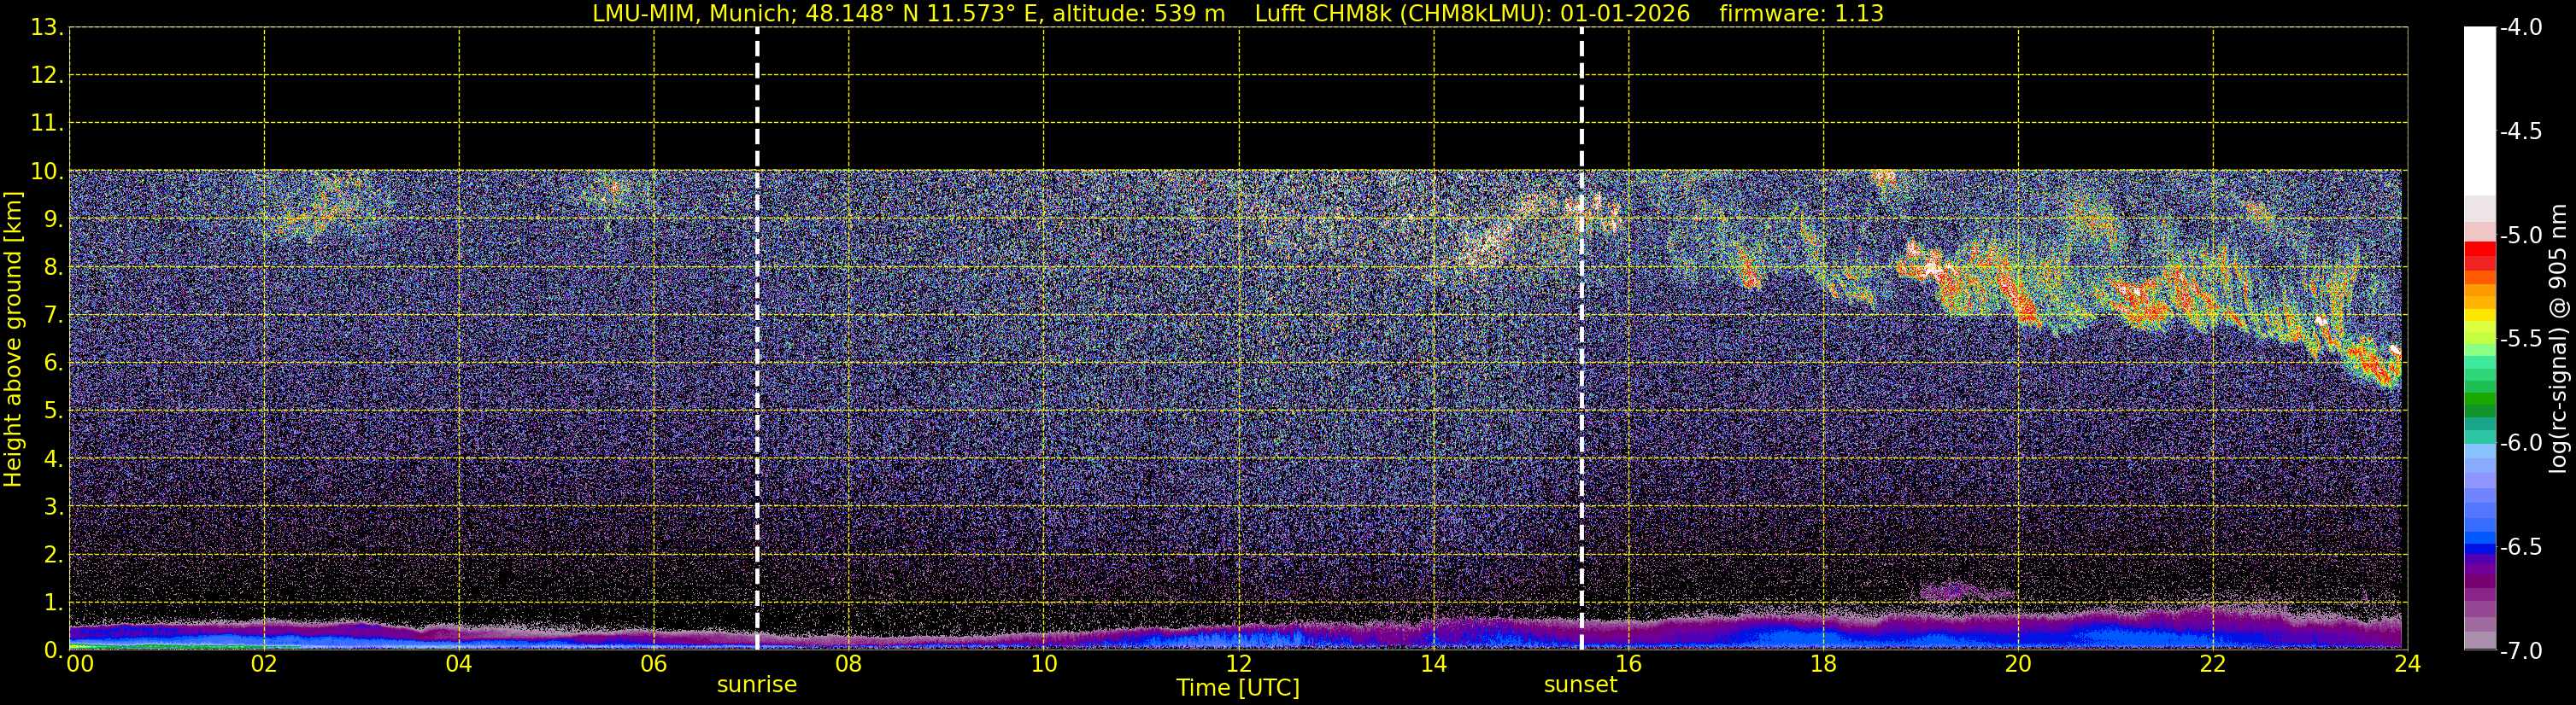Pick the white top section of the colorbar
This screenshot has width=2576, height=705.
2480,110
